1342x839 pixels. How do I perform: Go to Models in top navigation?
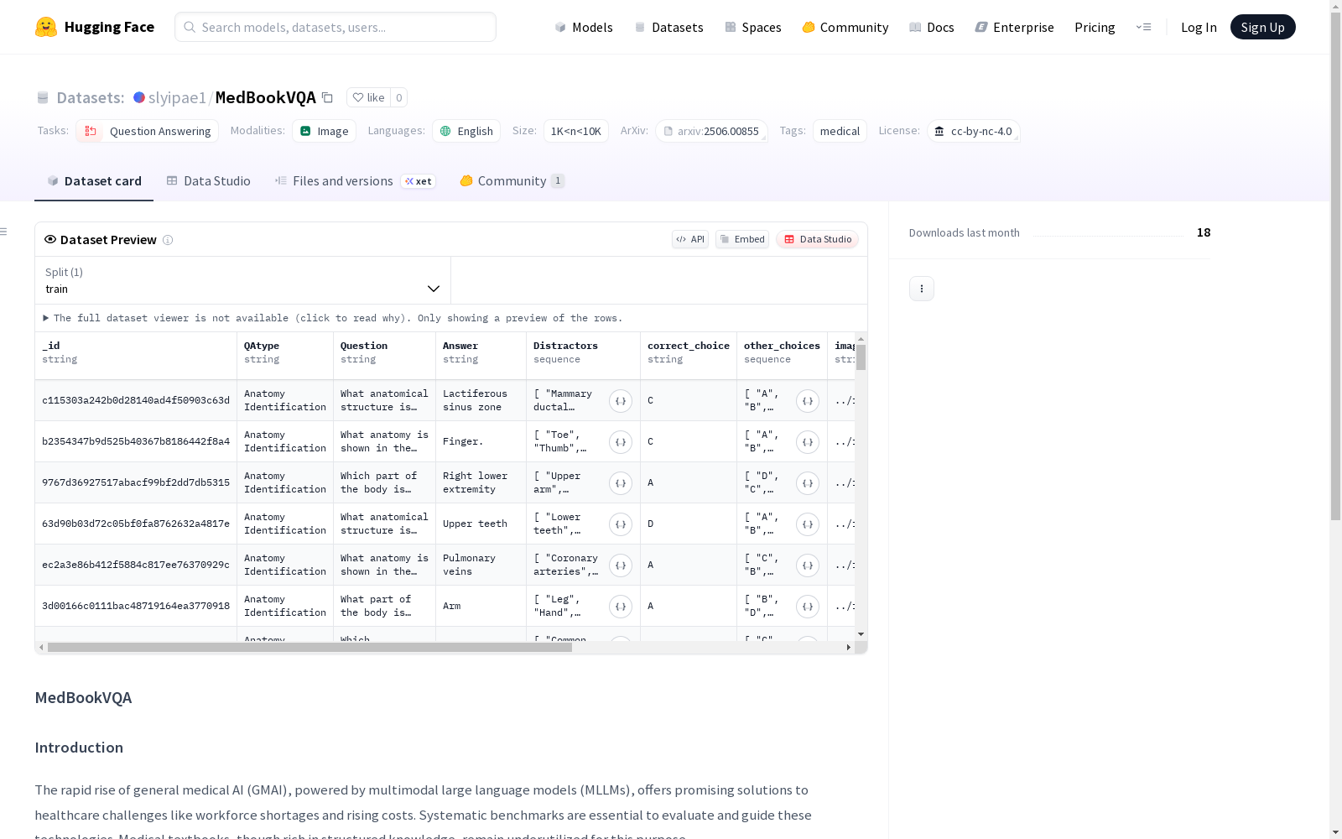(x=584, y=27)
